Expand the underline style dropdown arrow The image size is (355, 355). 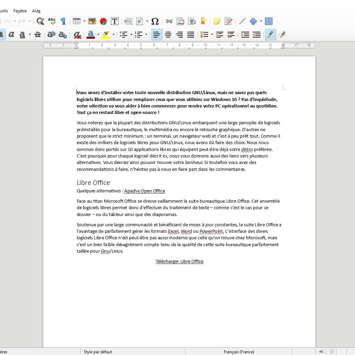tap(30, 35)
